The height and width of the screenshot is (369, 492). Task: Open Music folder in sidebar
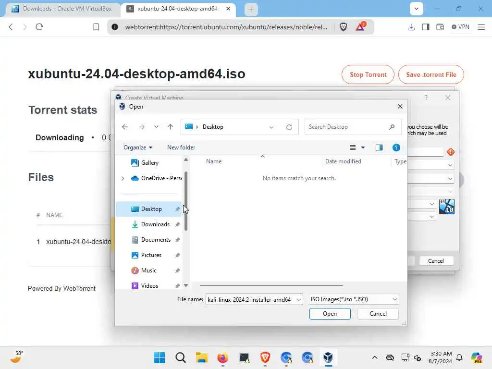coord(148,271)
